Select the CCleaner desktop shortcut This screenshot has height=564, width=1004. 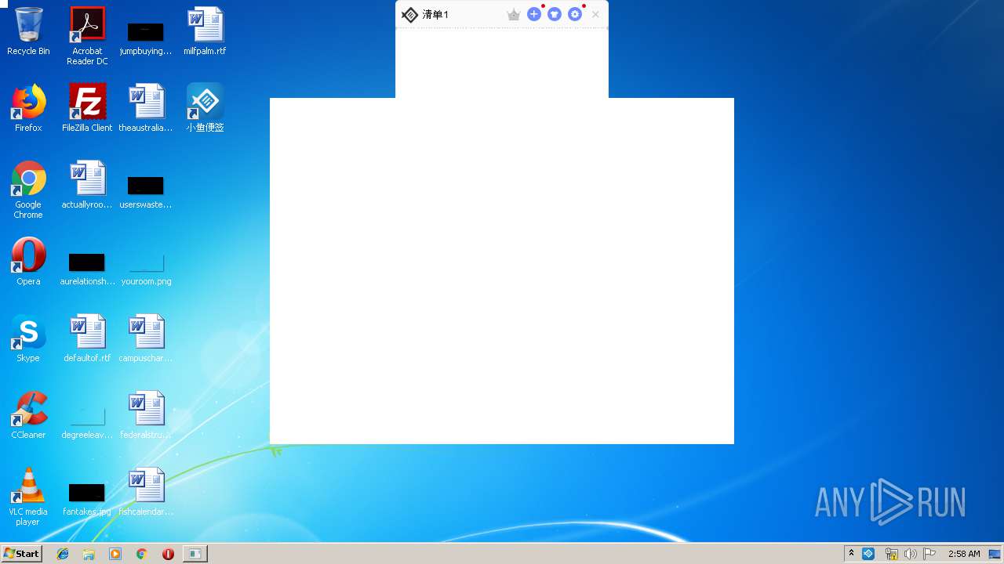click(x=28, y=415)
